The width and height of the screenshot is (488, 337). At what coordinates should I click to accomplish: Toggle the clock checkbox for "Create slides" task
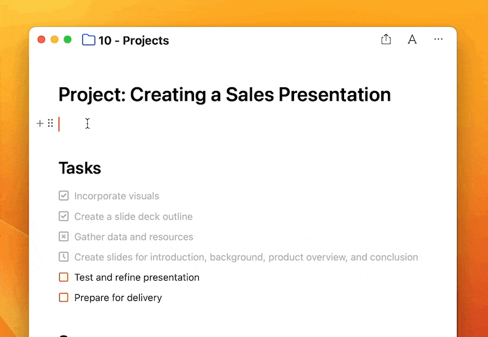(x=63, y=257)
